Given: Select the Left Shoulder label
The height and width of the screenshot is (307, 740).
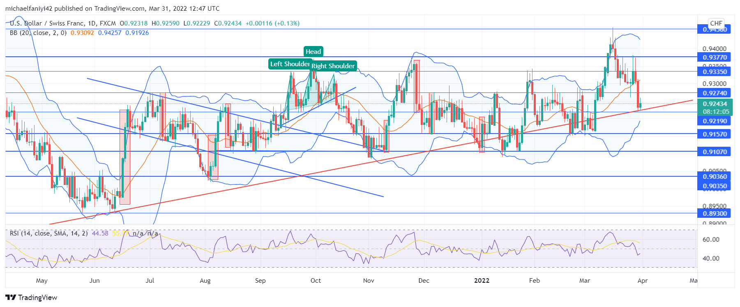Looking at the screenshot, I should pyautogui.click(x=290, y=64).
